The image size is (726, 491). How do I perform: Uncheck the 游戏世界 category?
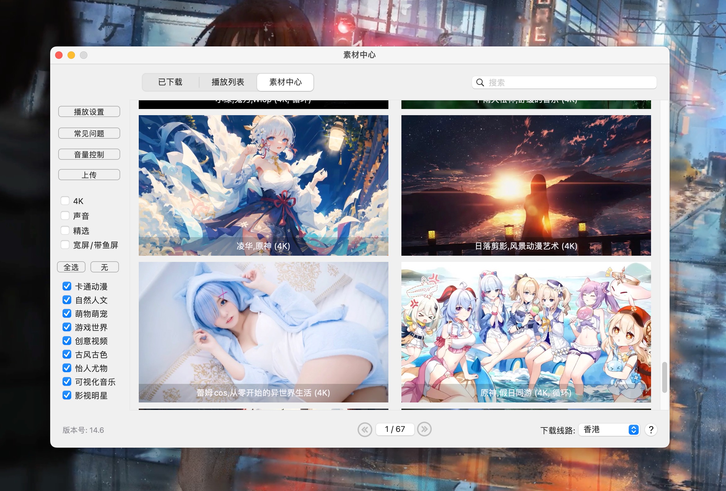click(67, 327)
